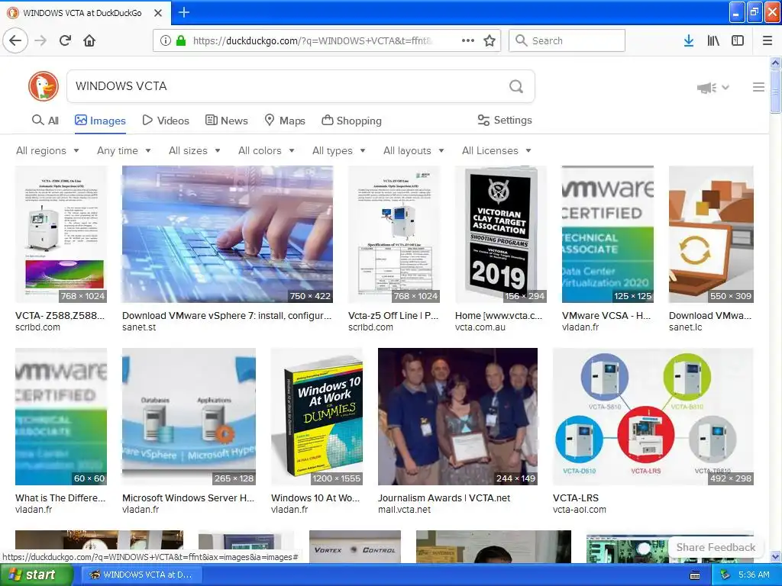Viewport: 782px width, 586px height.
Task: Reload the current page
Action: [x=65, y=40]
